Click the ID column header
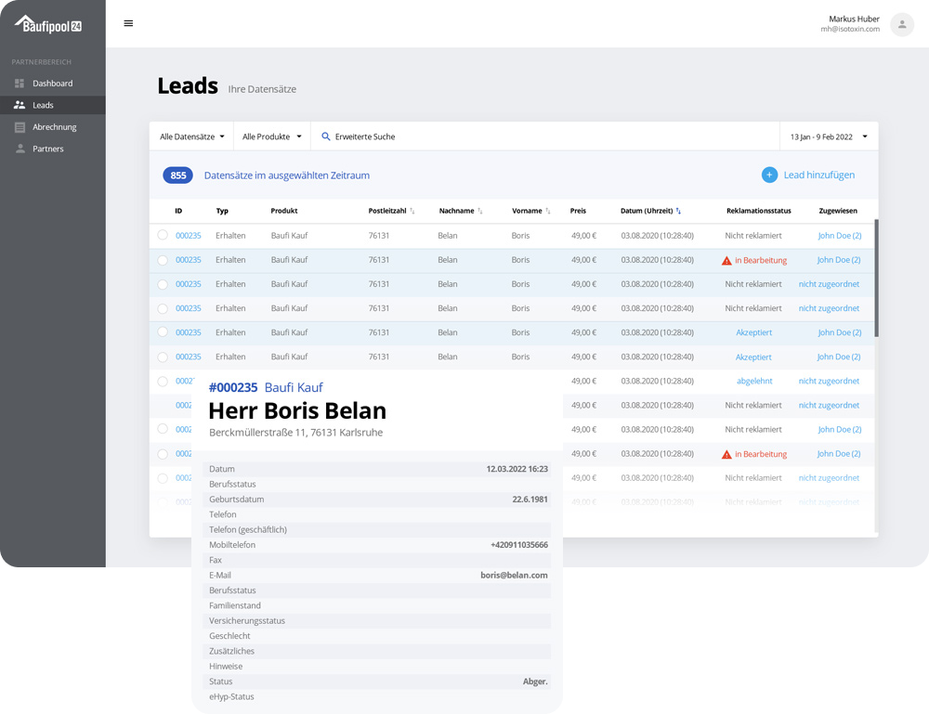This screenshot has width=929, height=714. [178, 211]
